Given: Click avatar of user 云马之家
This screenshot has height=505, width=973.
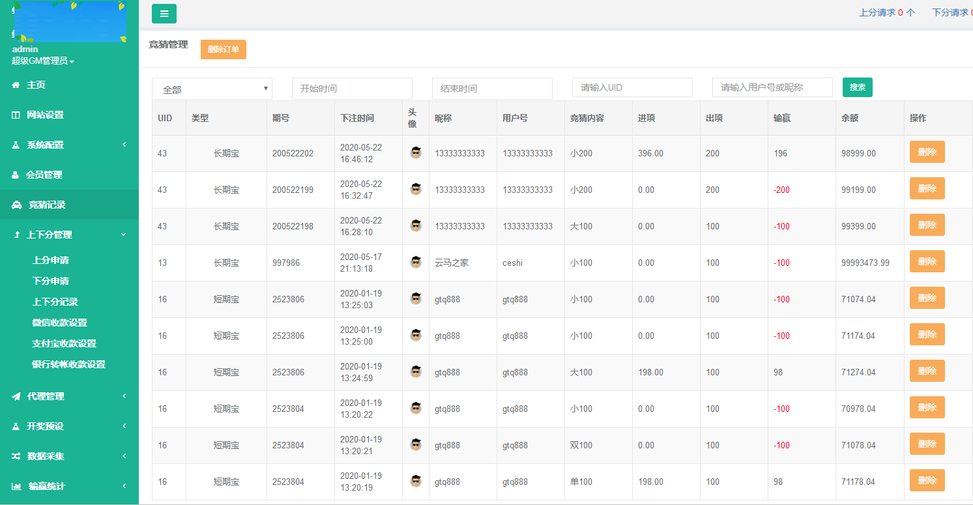Looking at the screenshot, I should point(416,263).
